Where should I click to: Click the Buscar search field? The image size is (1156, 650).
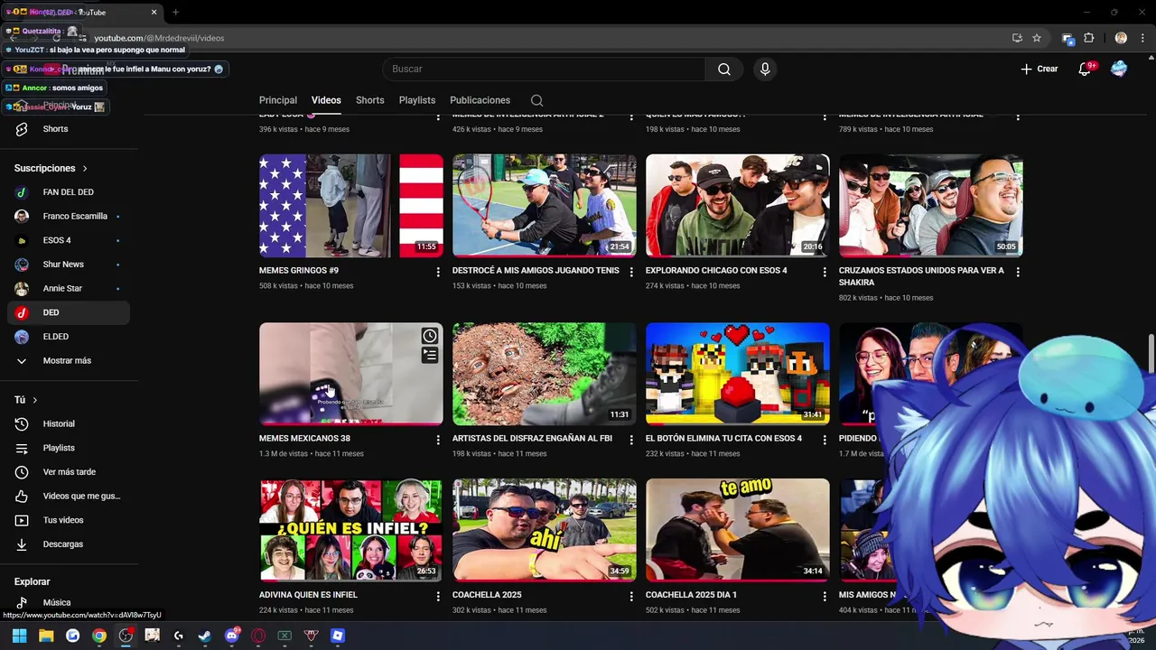(x=545, y=69)
